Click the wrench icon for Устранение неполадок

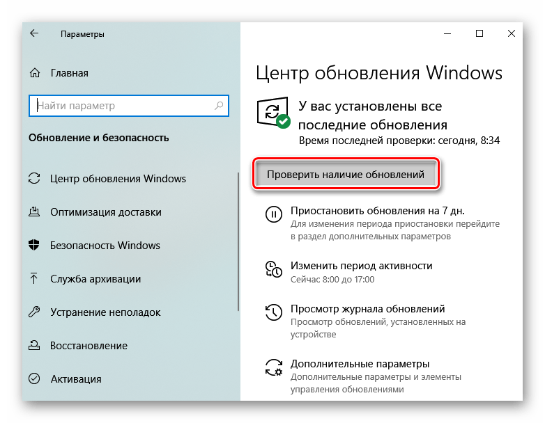(34, 312)
